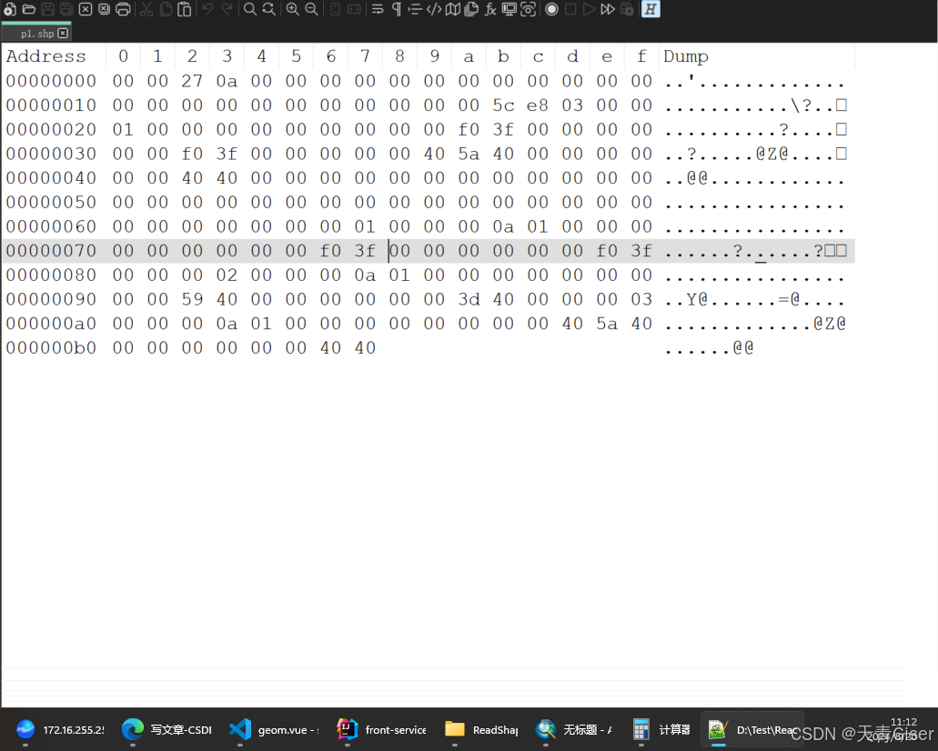Show the Document List panel icon
The image size is (938, 751).
point(471,9)
